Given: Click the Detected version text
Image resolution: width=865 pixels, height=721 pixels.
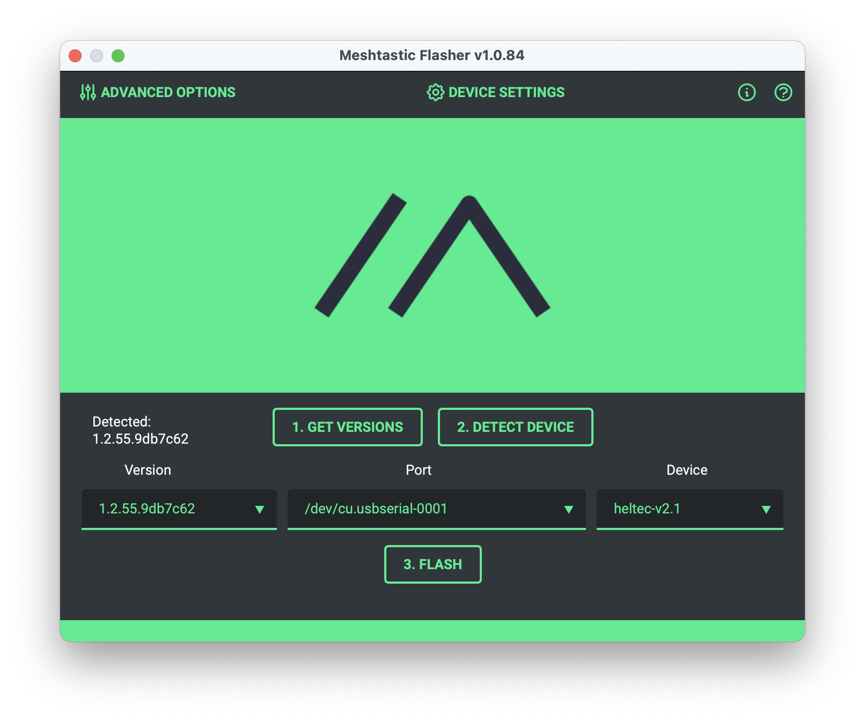Looking at the screenshot, I should click(x=141, y=430).
